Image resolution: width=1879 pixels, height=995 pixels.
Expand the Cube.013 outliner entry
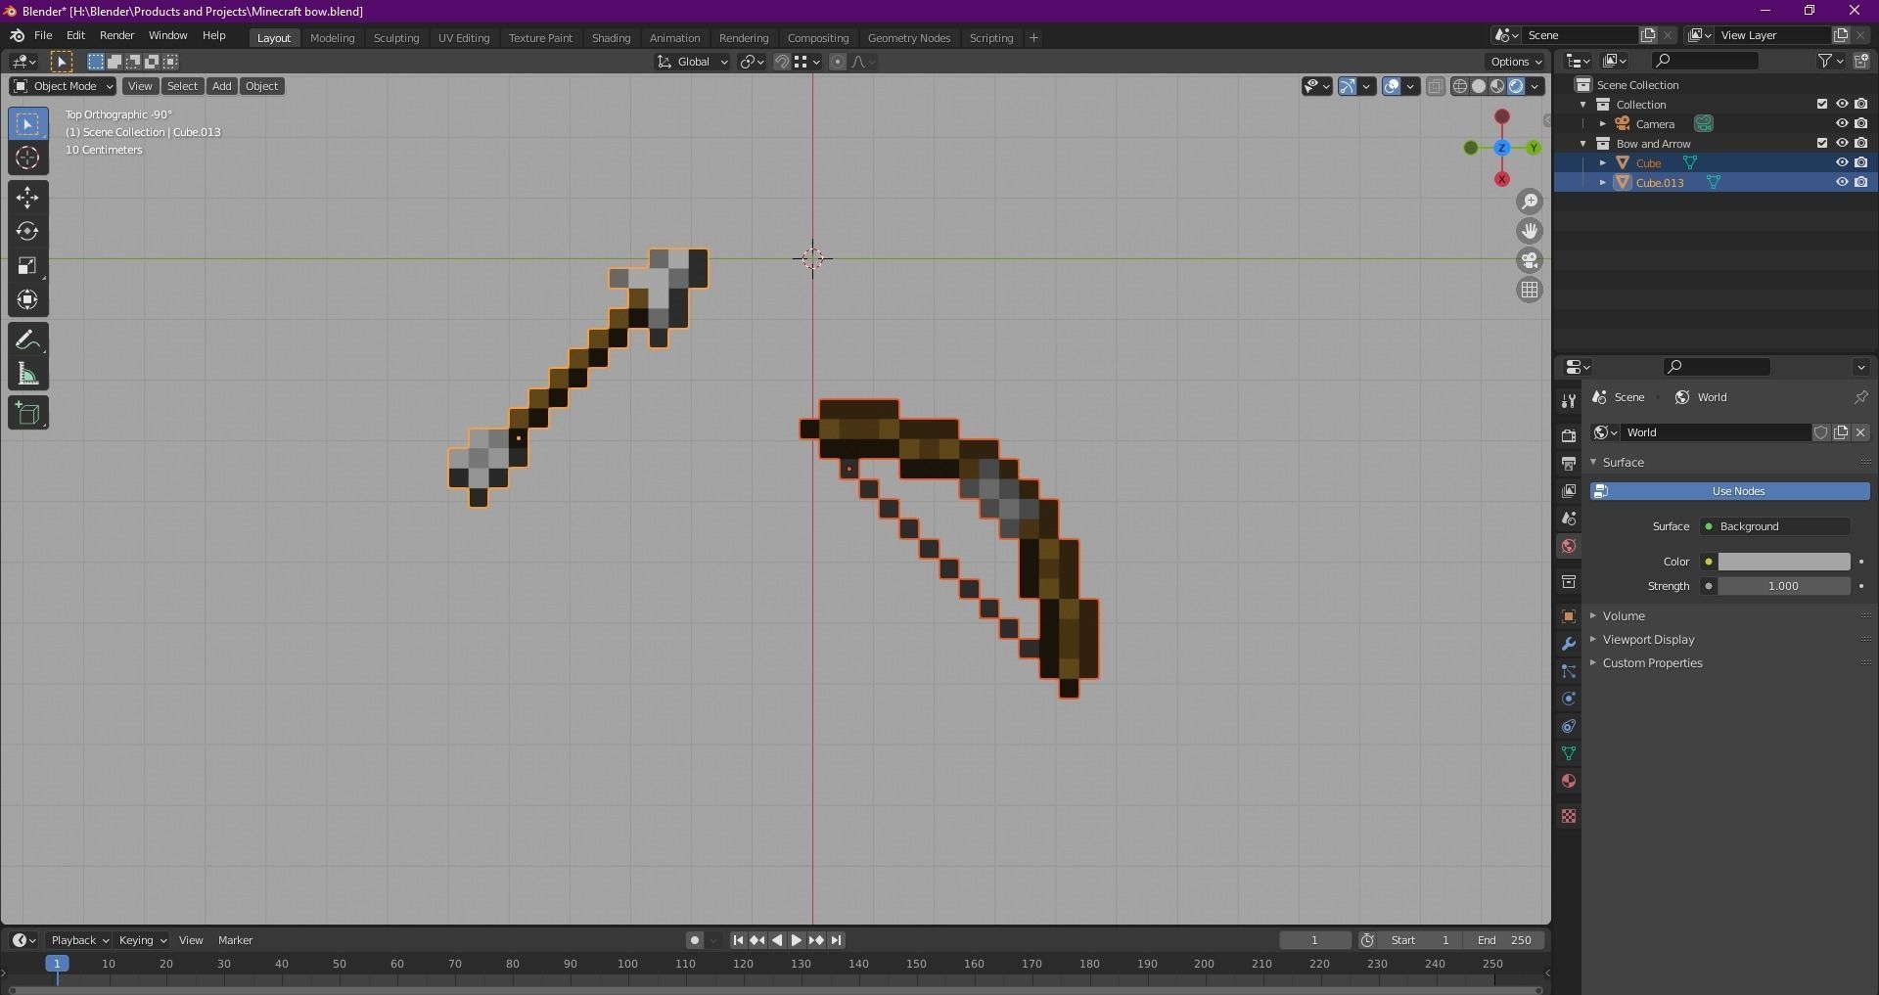(x=1601, y=182)
